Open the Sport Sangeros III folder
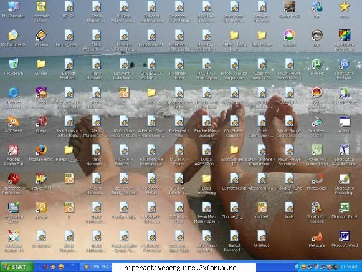 coord(234,155)
